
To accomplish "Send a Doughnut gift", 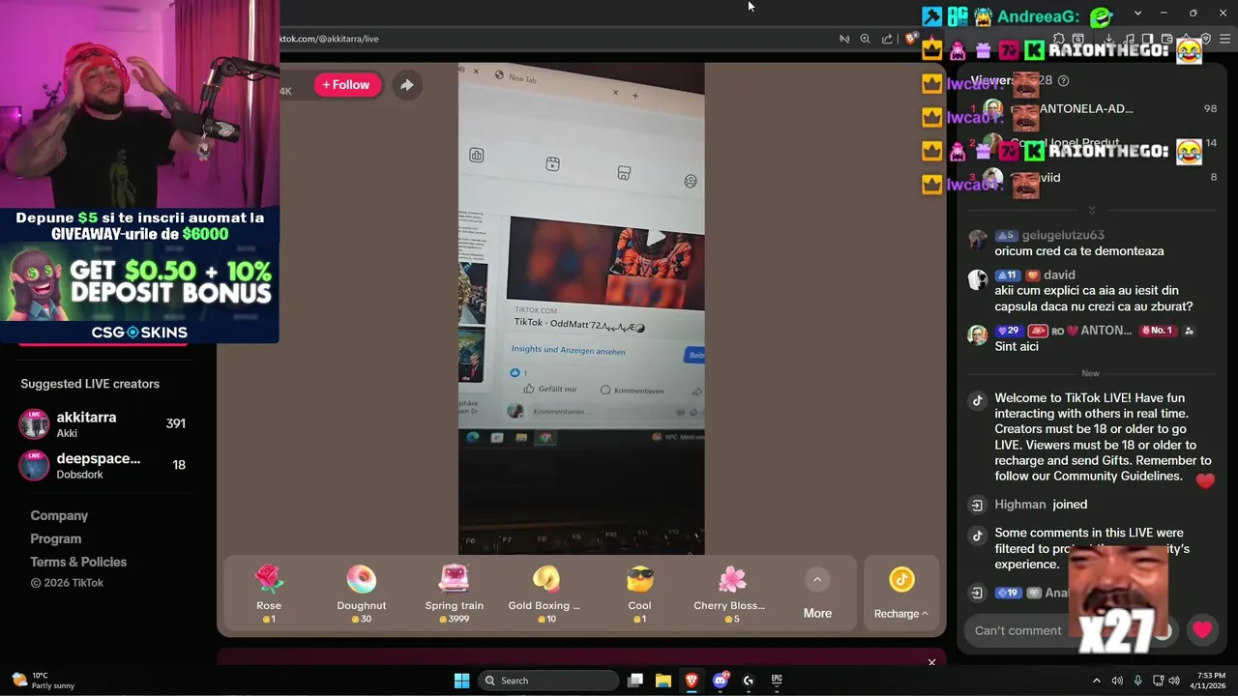I will (361, 594).
